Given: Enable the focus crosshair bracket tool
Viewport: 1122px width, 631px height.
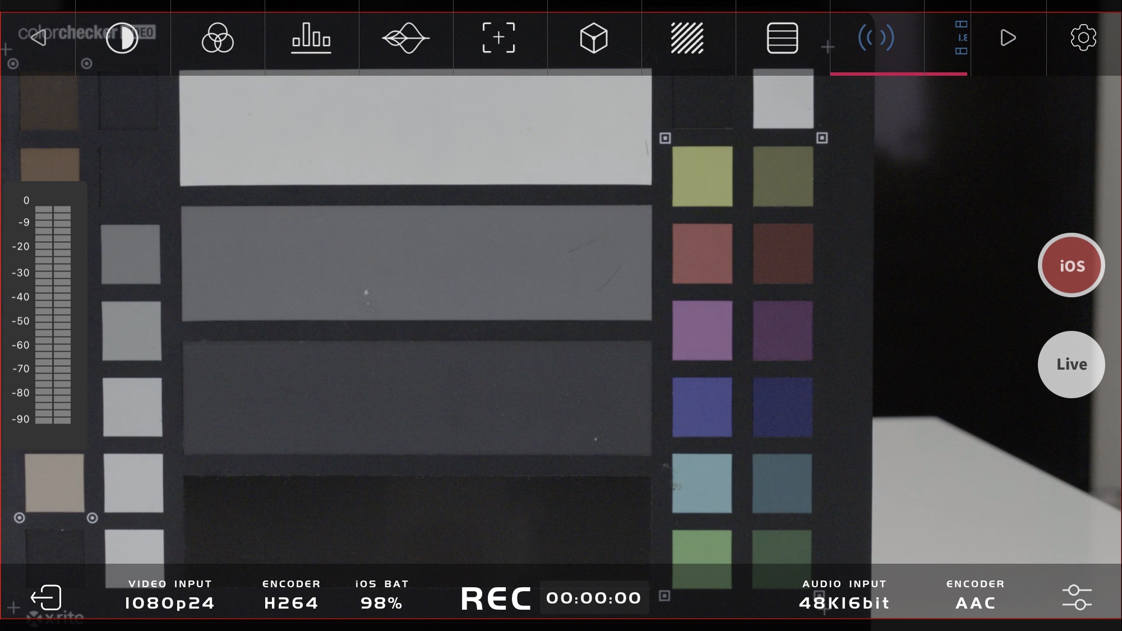Looking at the screenshot, I should [498, 38].
